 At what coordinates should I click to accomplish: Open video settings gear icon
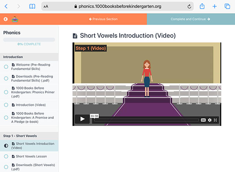210,120
